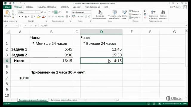Toggle the Top Align button

point(50,12)
